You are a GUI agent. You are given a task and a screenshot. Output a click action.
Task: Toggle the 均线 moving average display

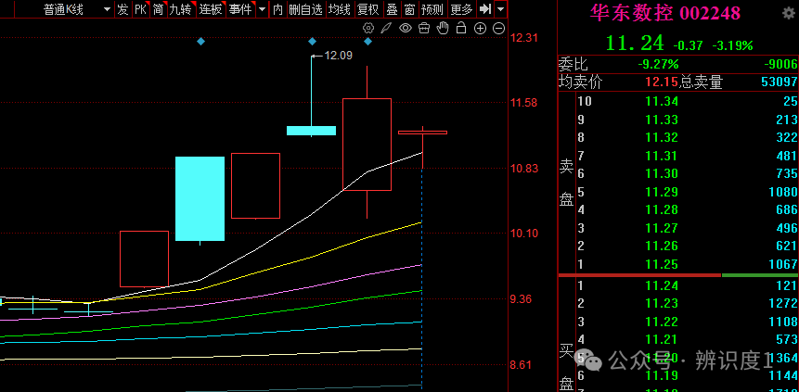tap(339, 9)
